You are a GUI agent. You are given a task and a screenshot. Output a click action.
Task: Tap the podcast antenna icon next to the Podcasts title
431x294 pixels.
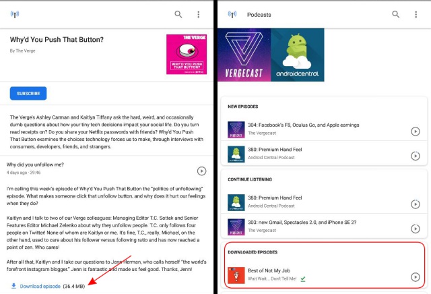(x=232, y=14)
